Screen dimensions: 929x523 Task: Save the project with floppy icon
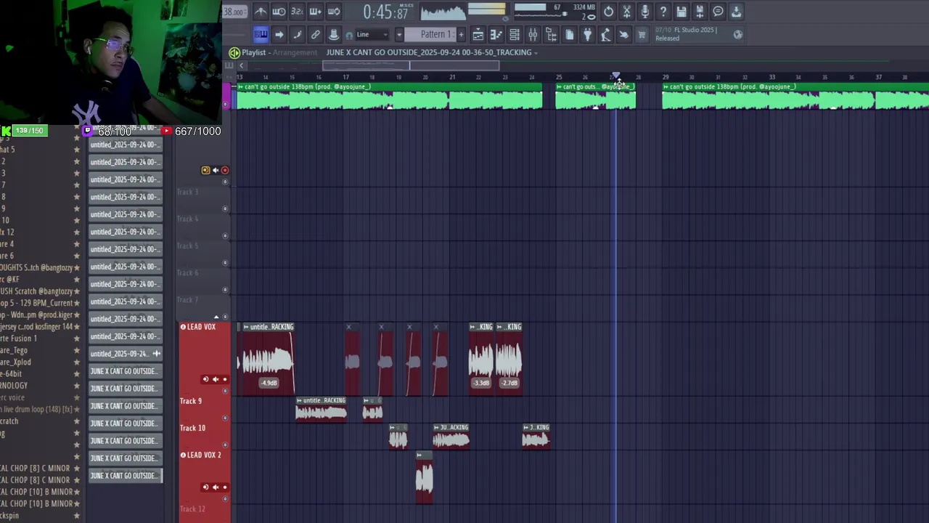(681, 11)
